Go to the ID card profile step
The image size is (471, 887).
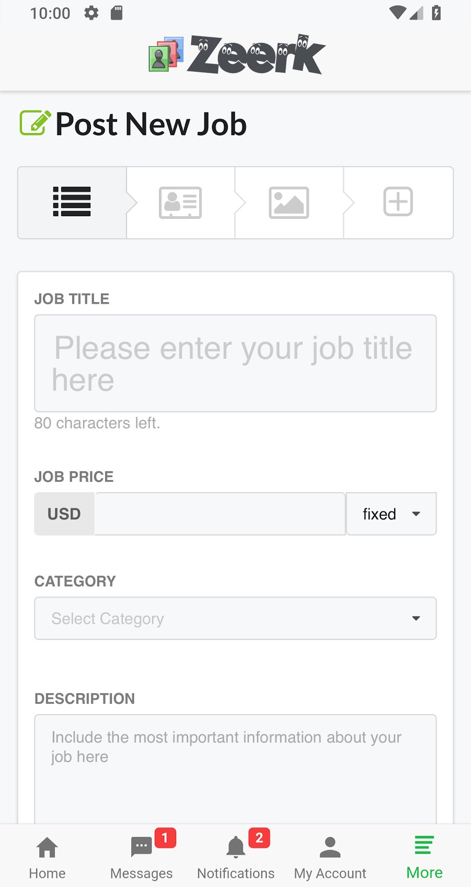180,202
